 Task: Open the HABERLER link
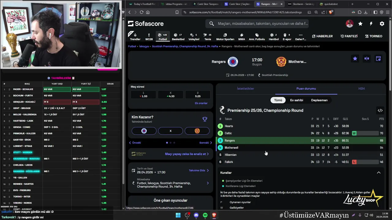point(322,36)
